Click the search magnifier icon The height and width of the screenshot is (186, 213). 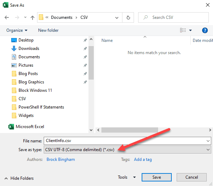click(x=145, y=17)
